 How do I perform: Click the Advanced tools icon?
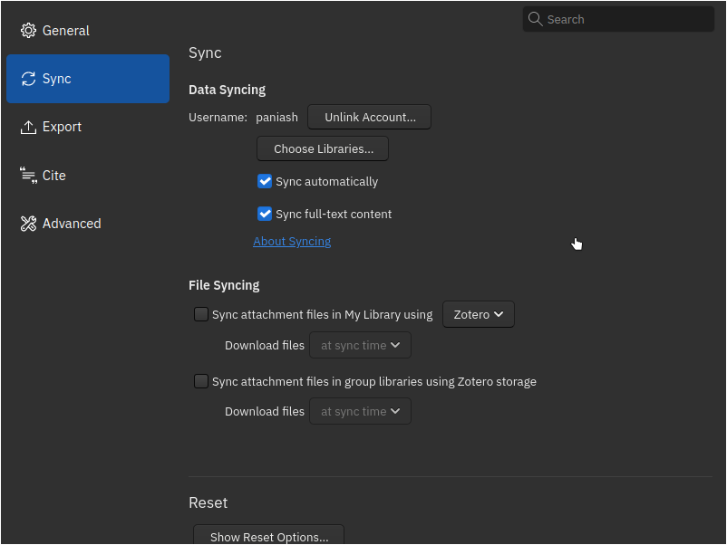coord(28,224)
